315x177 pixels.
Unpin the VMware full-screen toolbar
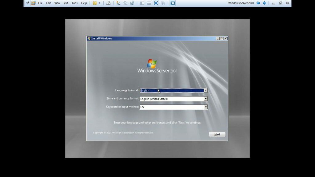[x=27, y=3]
